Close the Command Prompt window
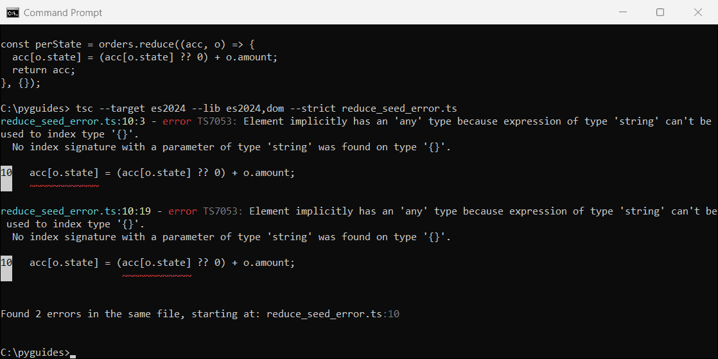718x359 pixels. point(698,12)
